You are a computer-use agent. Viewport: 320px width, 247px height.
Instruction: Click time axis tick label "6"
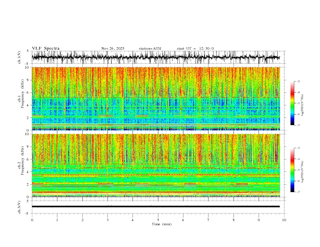[183, 220]
